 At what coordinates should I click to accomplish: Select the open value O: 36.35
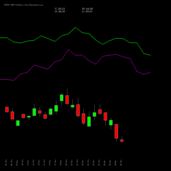[x=60, y=12]
